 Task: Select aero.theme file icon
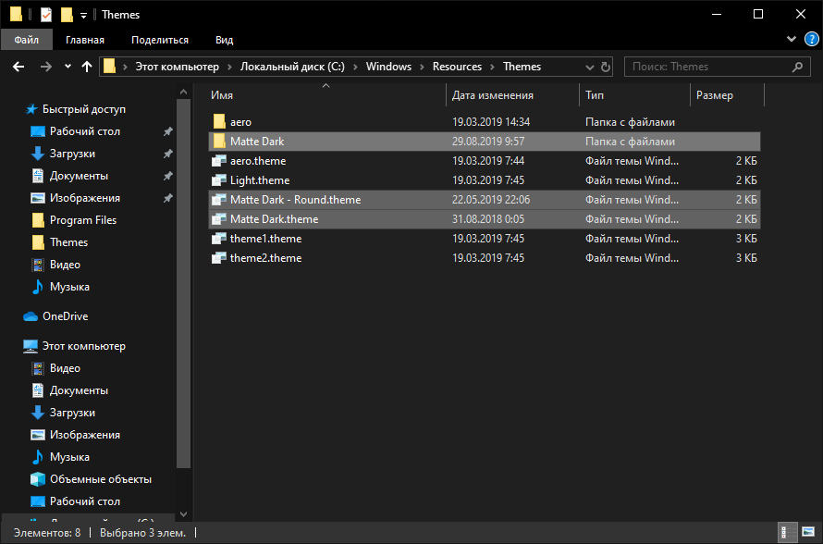219,161
